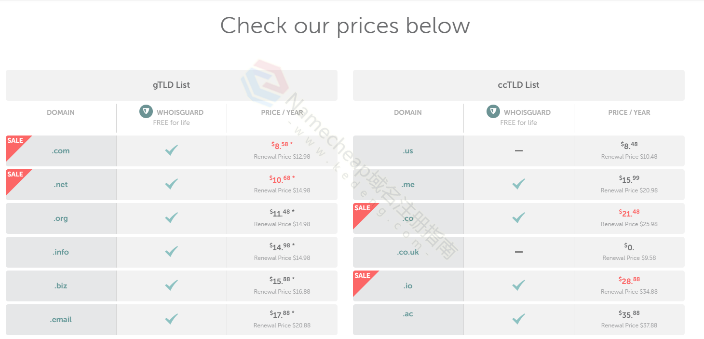Screen dimensions: 704x339
Task: Click the dash icon in .co.uk row
Action: point(518,252)
